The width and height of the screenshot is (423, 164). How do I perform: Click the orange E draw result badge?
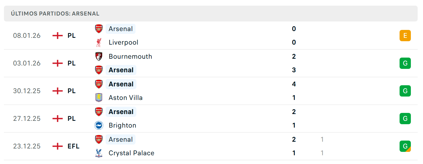[x=405, y=36]
